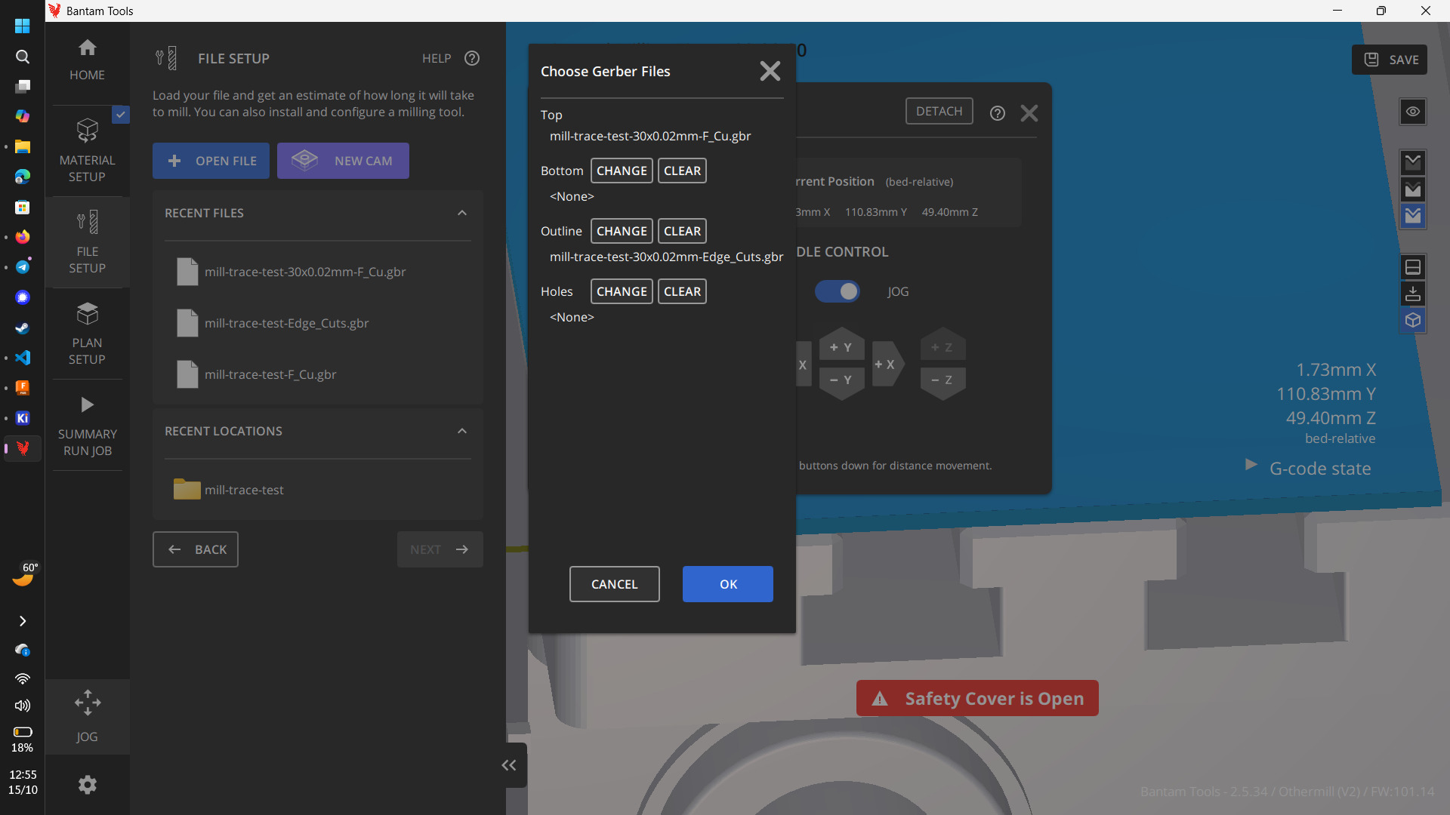Change the Outline gerber file

(x=622, y=231)
